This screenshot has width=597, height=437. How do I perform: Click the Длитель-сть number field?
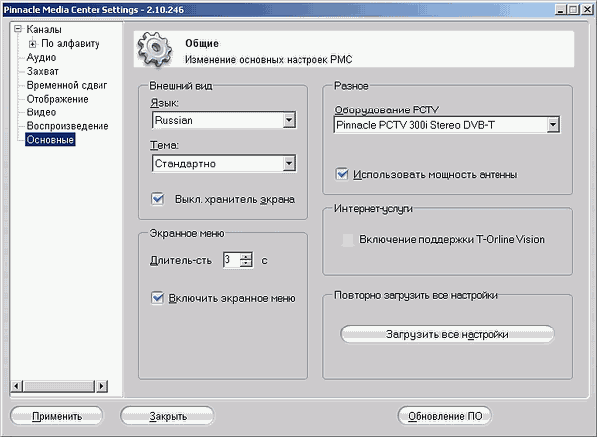point(232,260)
